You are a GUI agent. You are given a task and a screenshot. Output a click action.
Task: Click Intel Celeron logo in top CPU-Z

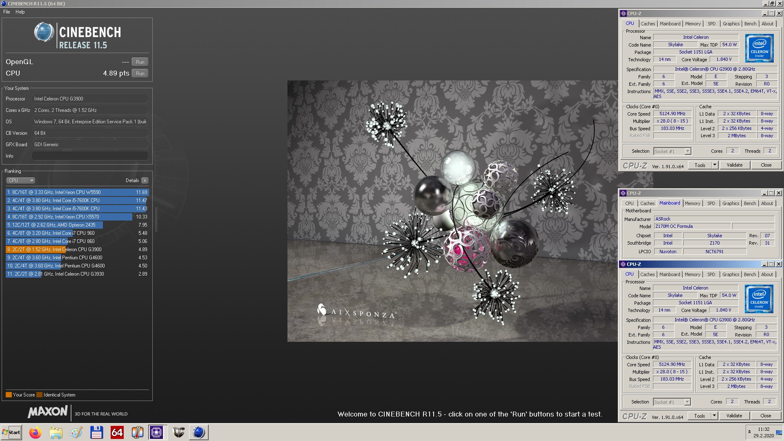click(759, 49)
